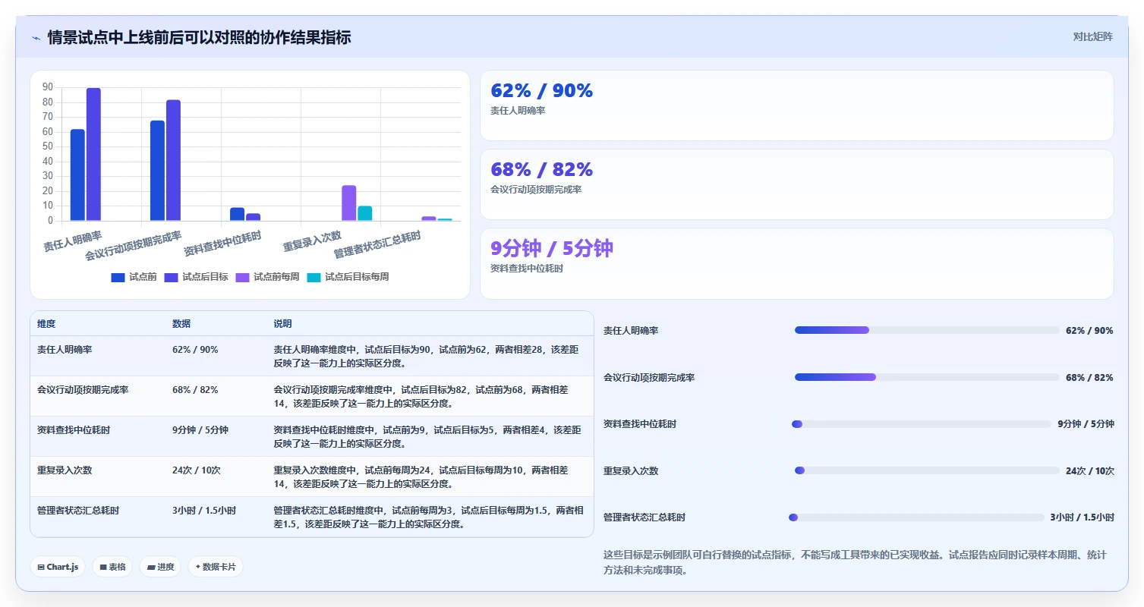This screenshot has width=1144, height=607.
Task: Click the 表格 tag chip
Action: pyautogui.click(x=112, y=567)
